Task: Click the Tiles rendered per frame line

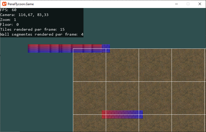Action: pyautogui.click(x=32, y=29)
